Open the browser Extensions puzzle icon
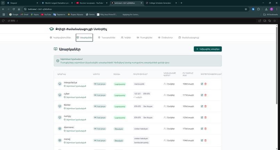This screenshot has width=280, height=150. tap(258, 9)
